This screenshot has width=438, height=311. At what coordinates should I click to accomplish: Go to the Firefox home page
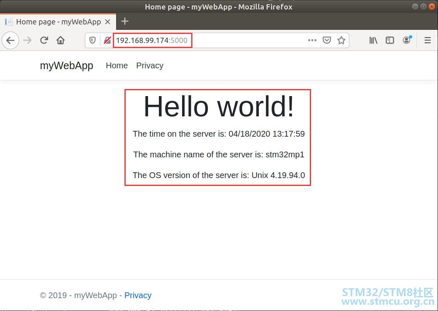[x=61, y=40]
